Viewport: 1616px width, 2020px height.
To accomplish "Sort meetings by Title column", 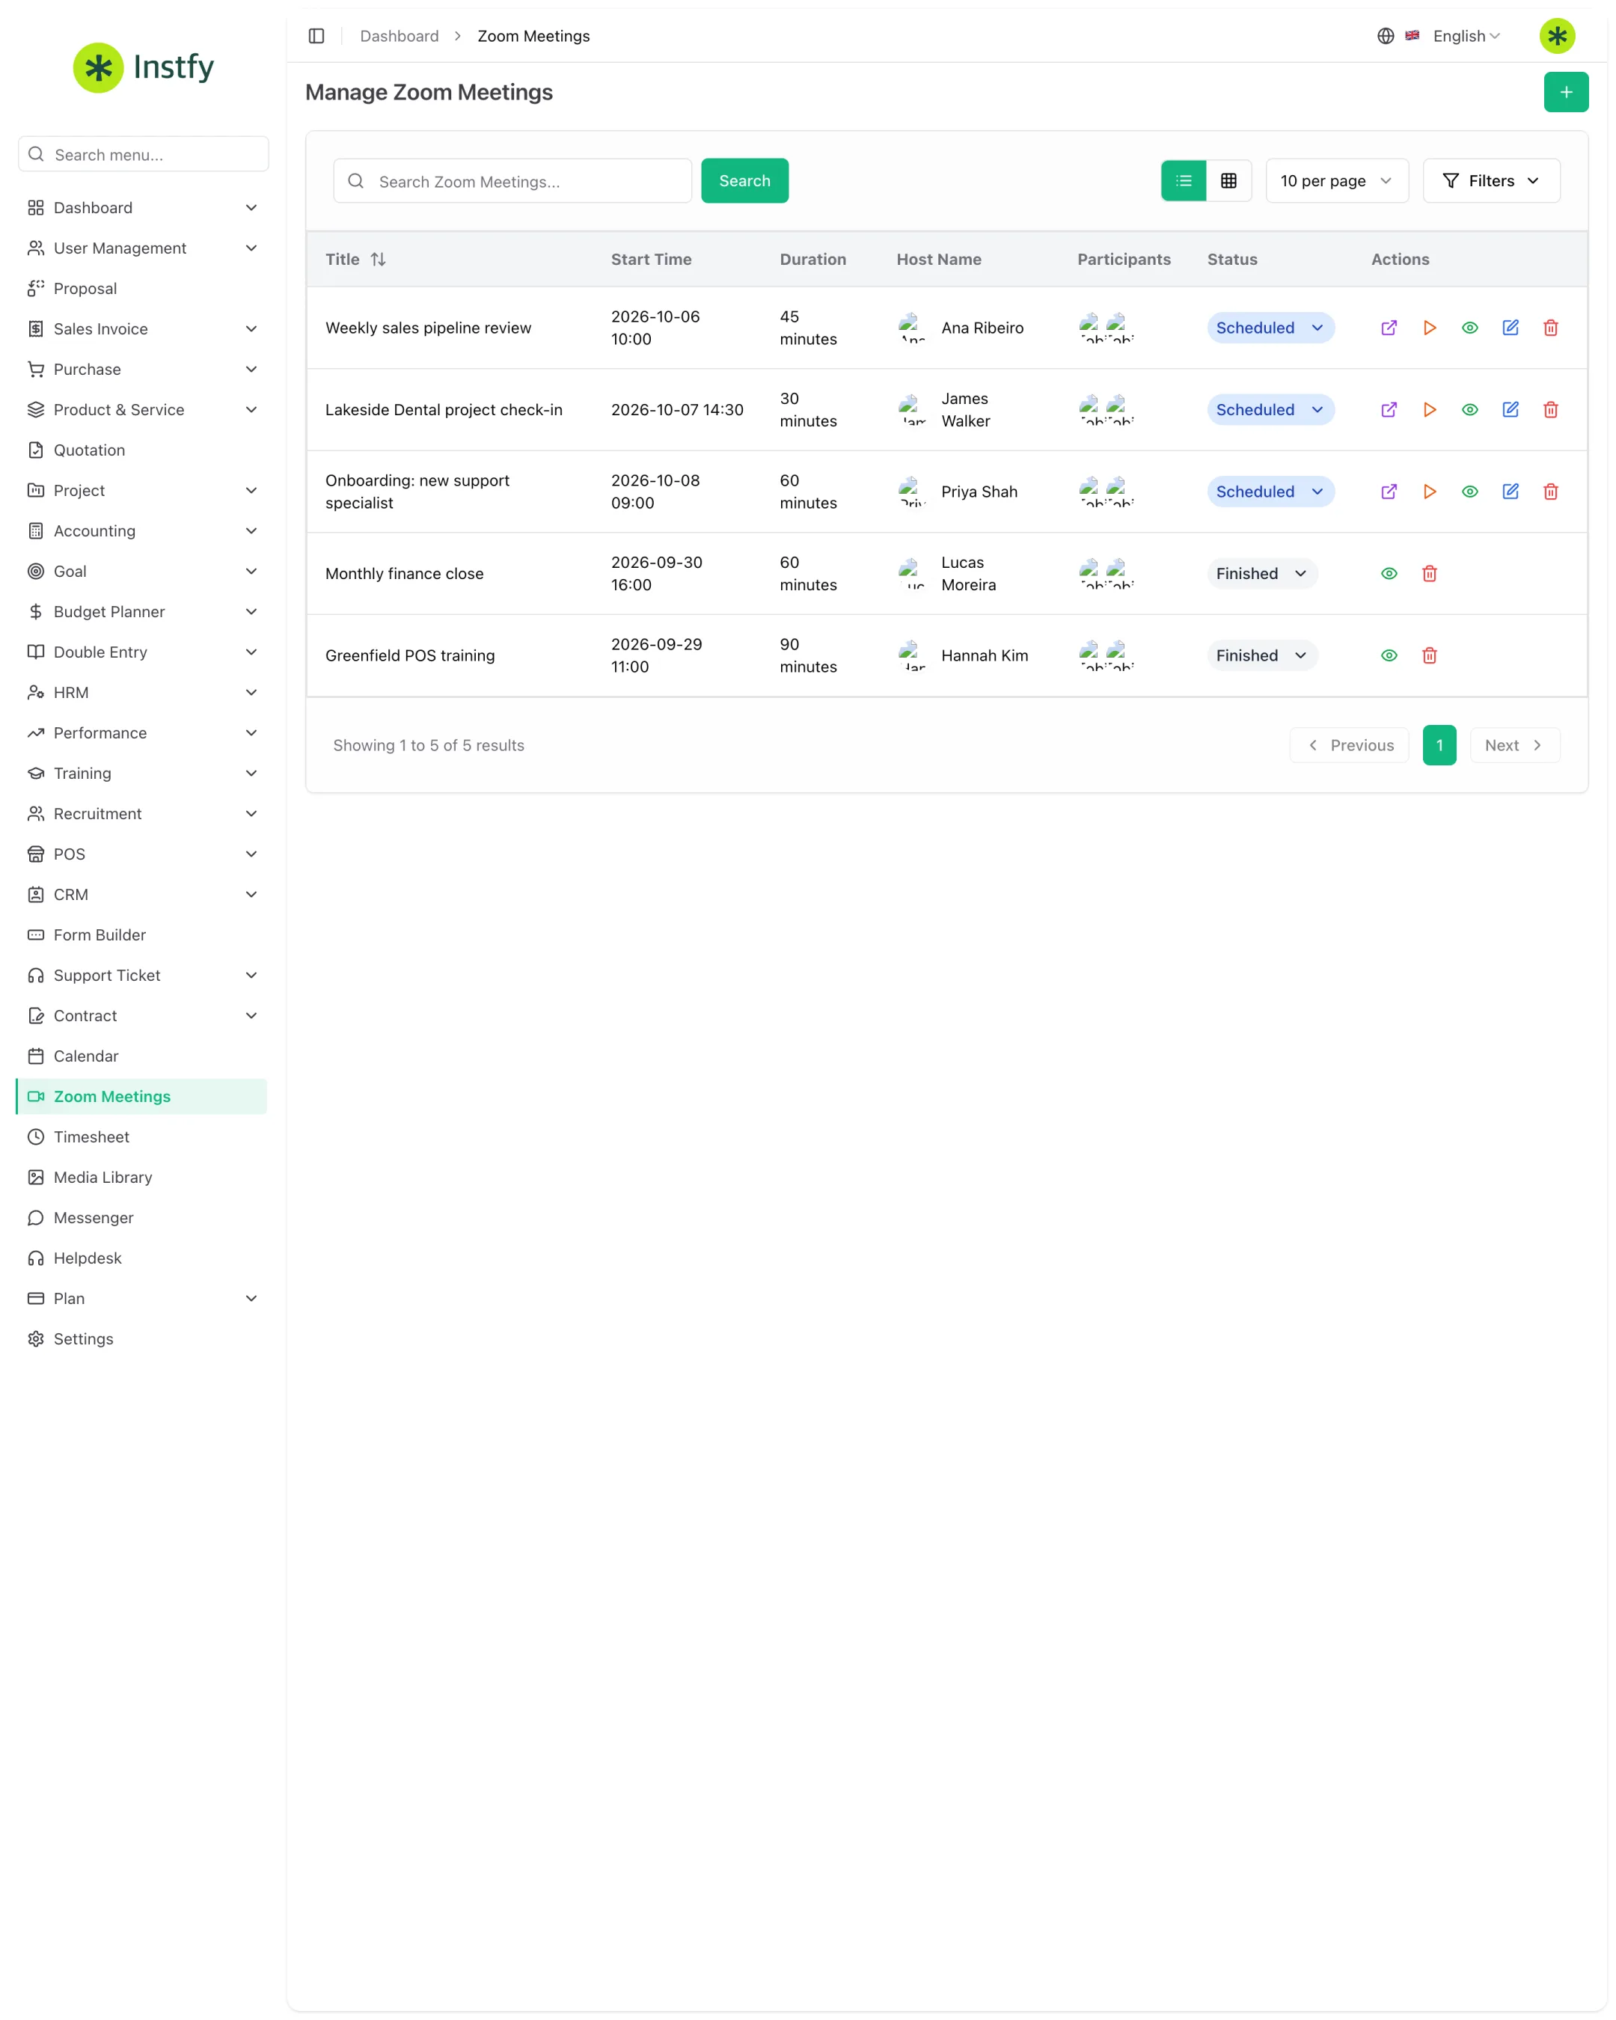I will coord(355,260).
